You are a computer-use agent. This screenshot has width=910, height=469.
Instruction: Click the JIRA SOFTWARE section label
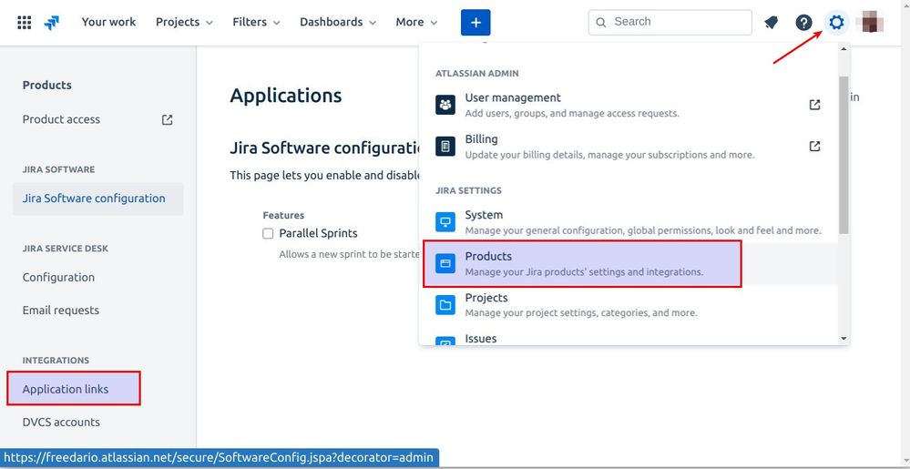pos(58,169)
